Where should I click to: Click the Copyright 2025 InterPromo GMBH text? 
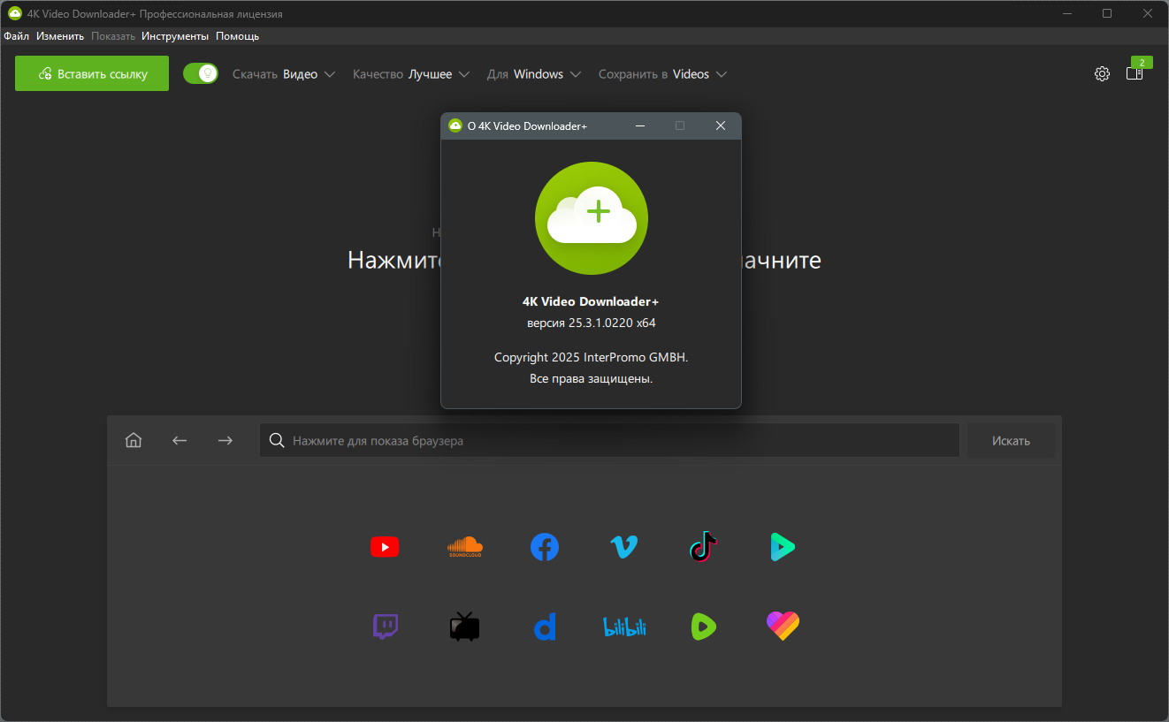point(592,357)
